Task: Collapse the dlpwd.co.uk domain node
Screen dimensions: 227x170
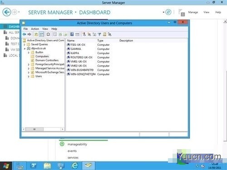Action: [x=25, y=49]
